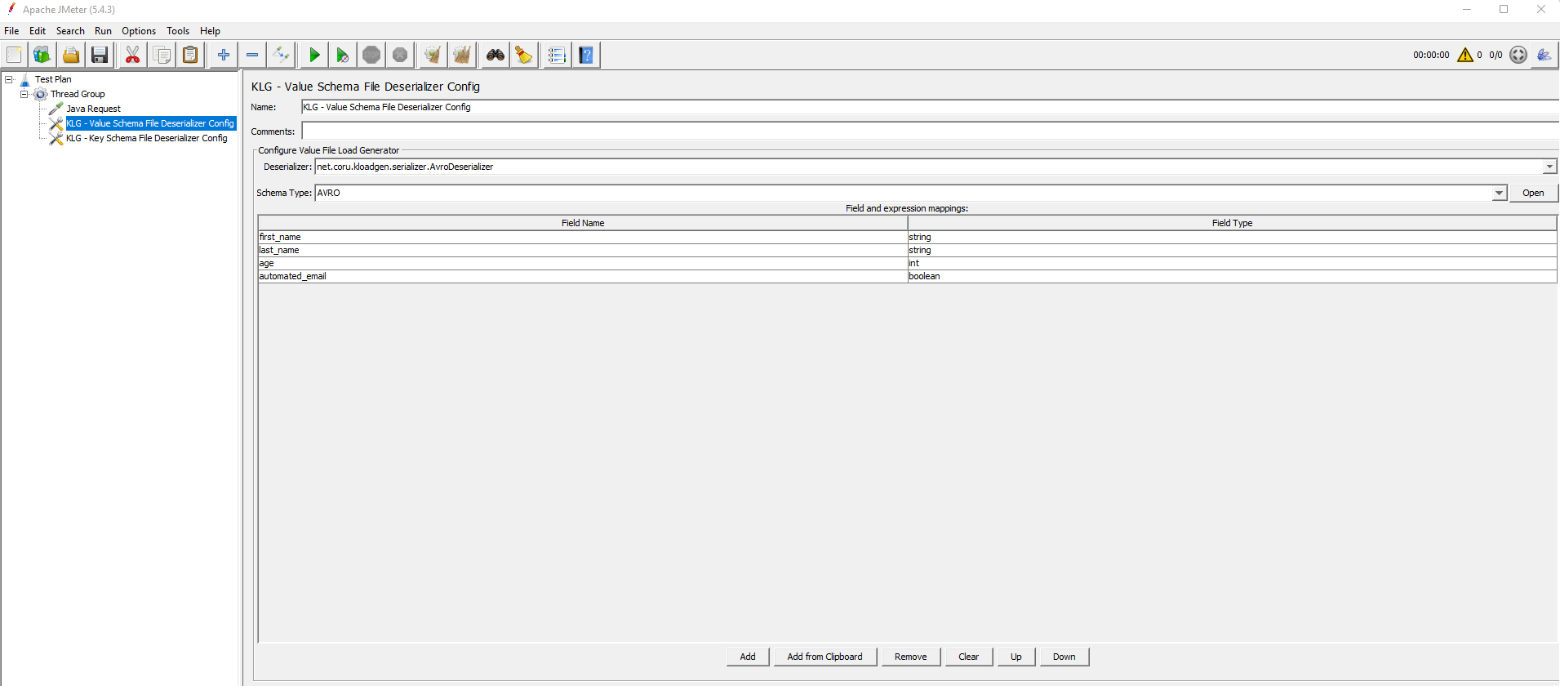Image resolution: width=1560 pixels, height=686 pixels.
Task: Cut the selected element with the scissors icon
Action: (132, 55)
